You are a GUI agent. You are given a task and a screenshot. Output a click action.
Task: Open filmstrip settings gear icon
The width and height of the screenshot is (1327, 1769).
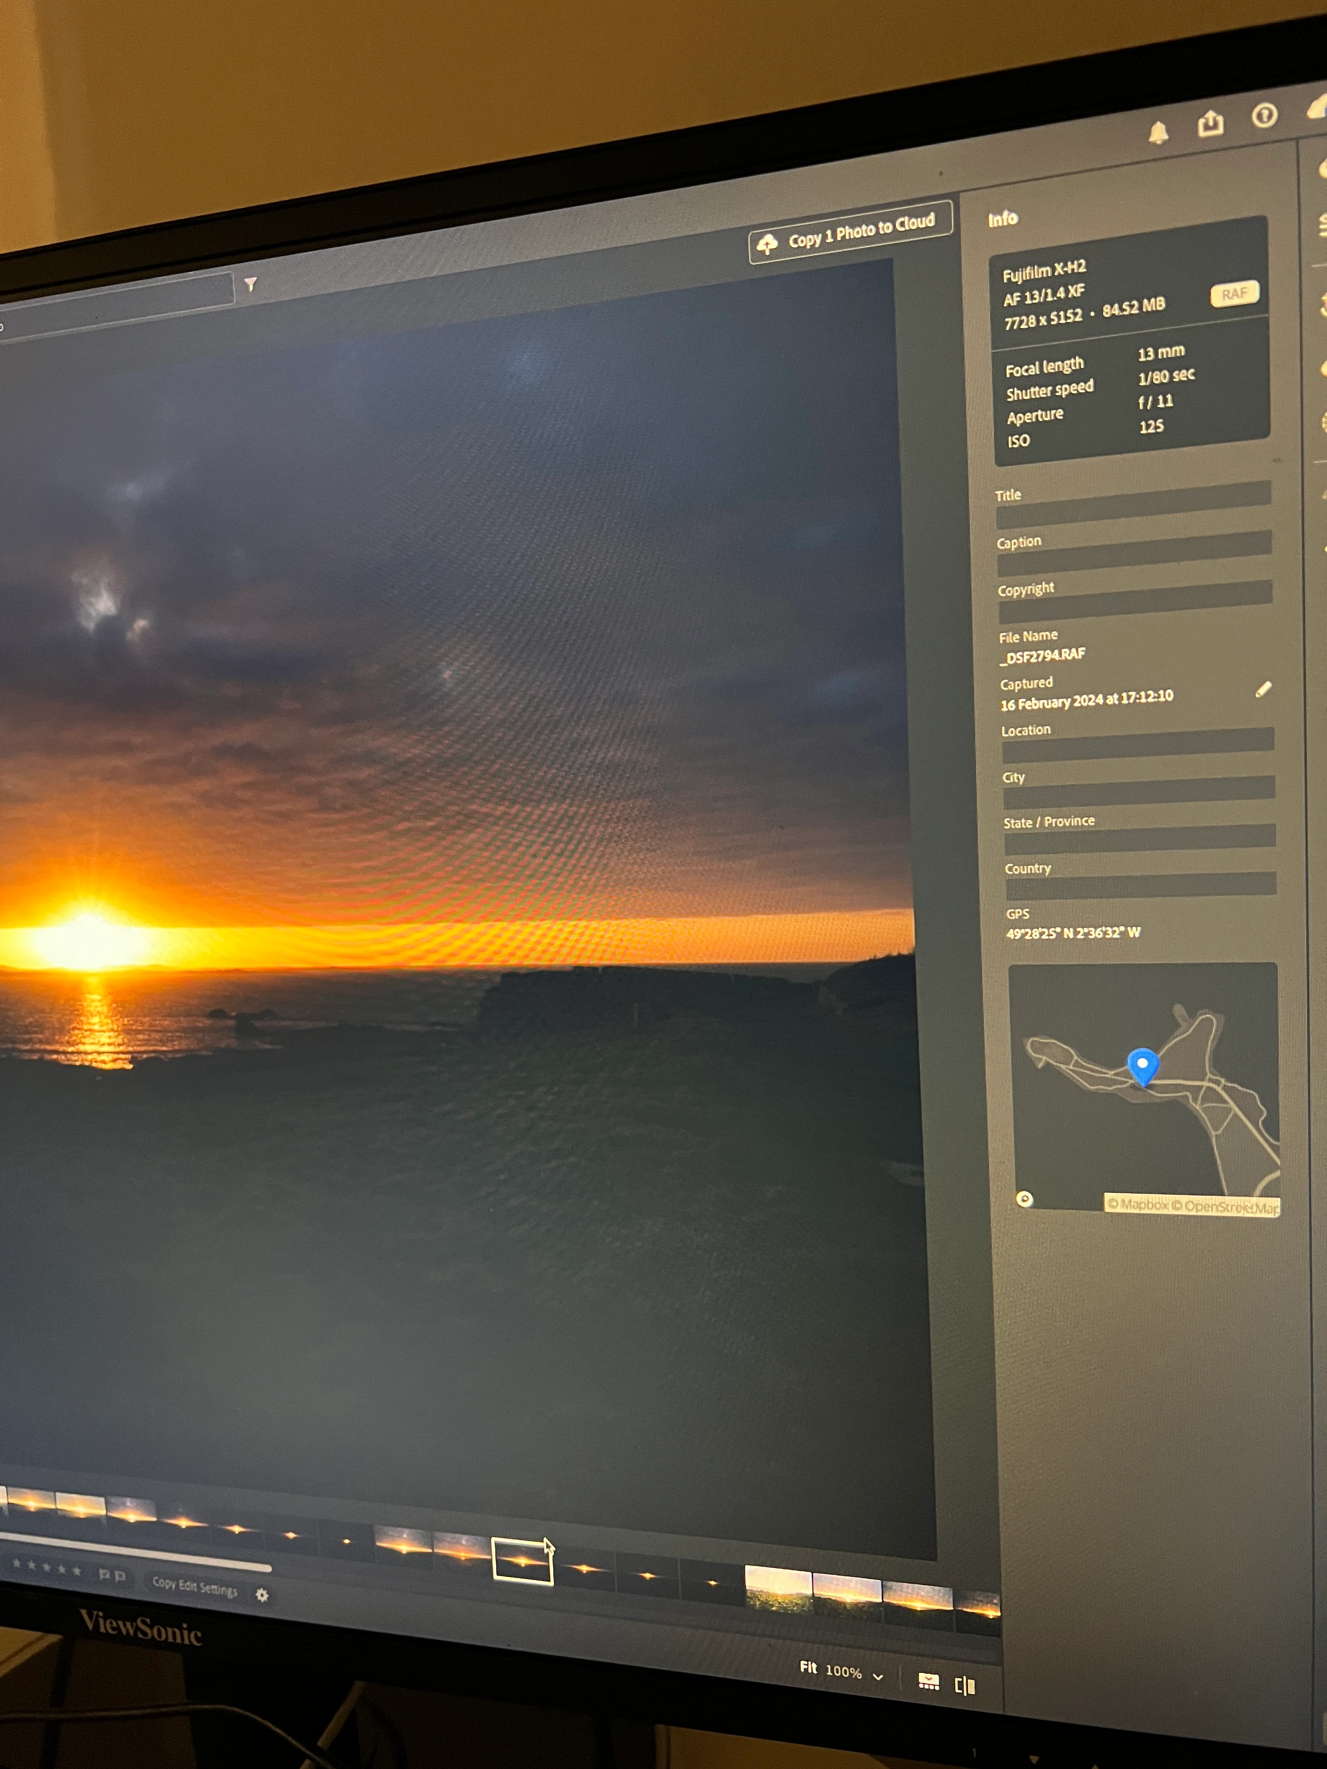coord(262,1595)
